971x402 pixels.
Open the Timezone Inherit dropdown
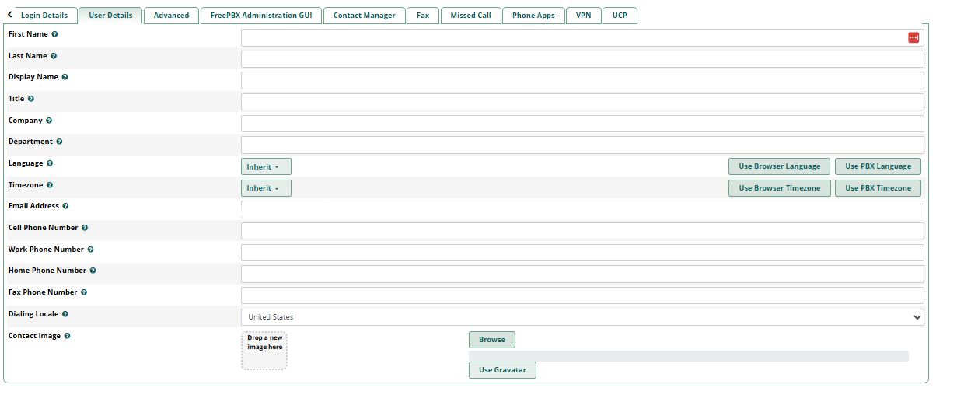coord(266,188)
